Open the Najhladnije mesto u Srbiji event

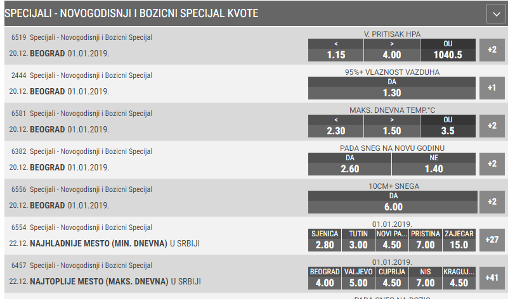pos(115,244)
